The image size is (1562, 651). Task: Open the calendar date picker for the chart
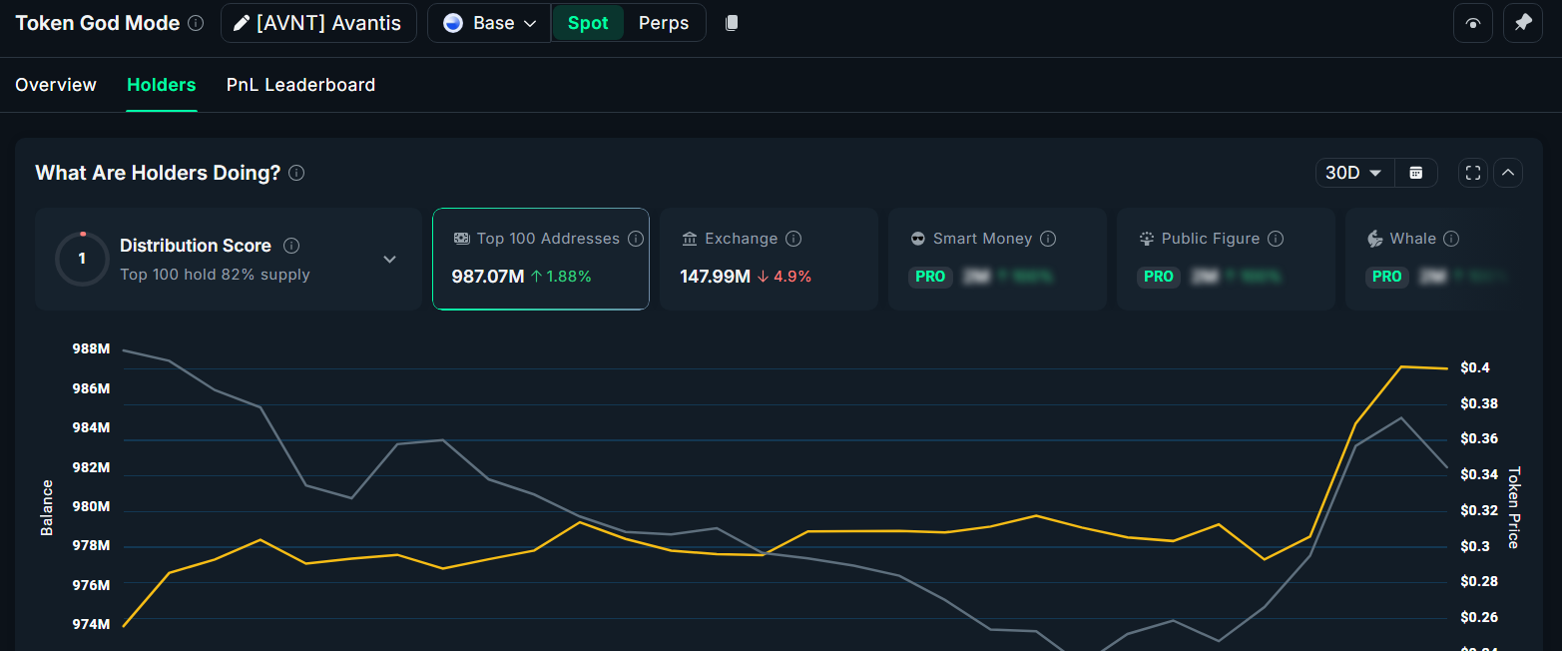click(1416, 172)
